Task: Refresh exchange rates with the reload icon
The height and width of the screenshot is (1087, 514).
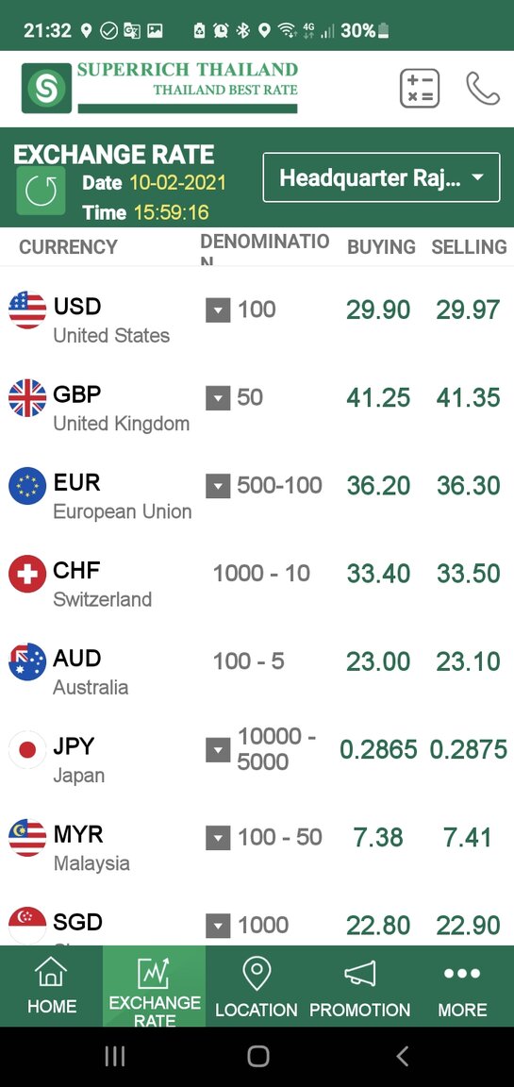Action: pyautogui.click(x=41, y=191)
